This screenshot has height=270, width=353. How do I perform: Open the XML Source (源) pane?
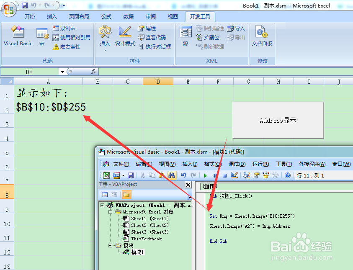pos(186,36)
